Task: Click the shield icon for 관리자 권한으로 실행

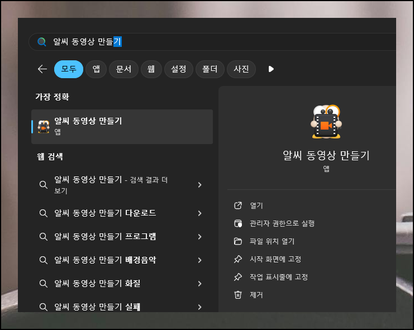Action: tap(238, 223)
